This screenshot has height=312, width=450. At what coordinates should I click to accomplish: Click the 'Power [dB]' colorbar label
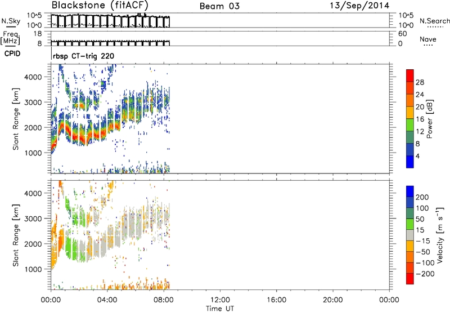[429, 119]
